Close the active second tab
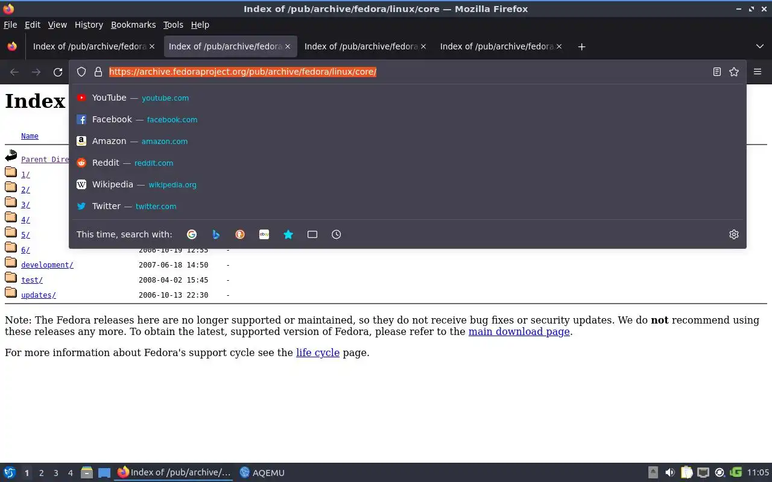Viewport: 772px width, 482px height. point(288,46)
